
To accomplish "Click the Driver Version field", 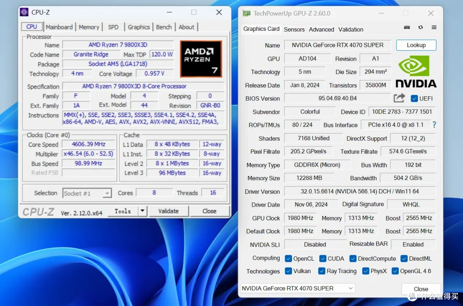I will click(360, 191).
